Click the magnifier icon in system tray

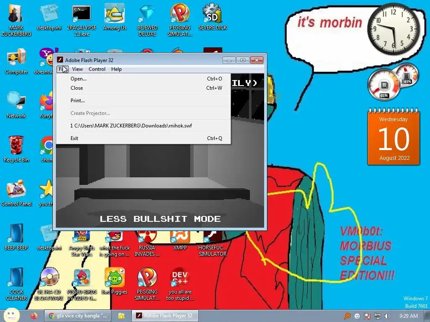pos(347,316)
